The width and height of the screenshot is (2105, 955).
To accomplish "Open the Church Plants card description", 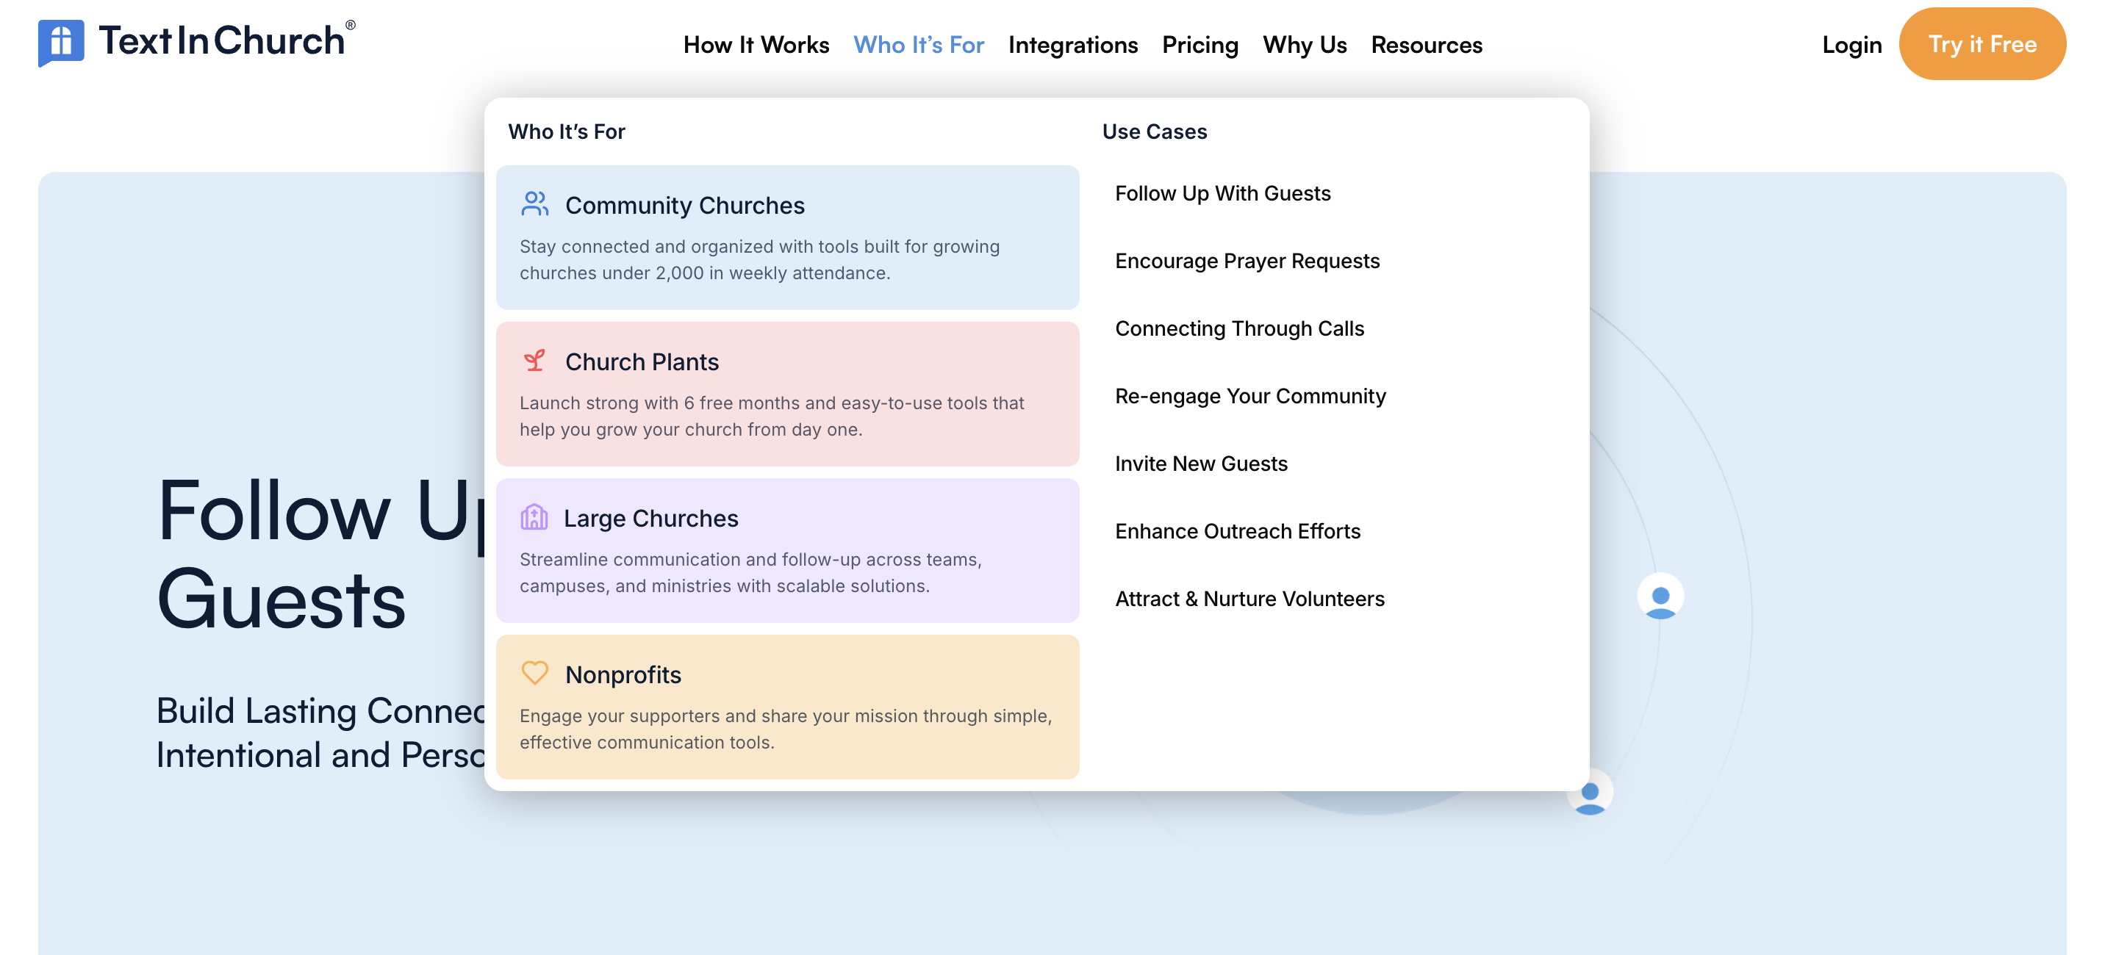I will 772,417.
